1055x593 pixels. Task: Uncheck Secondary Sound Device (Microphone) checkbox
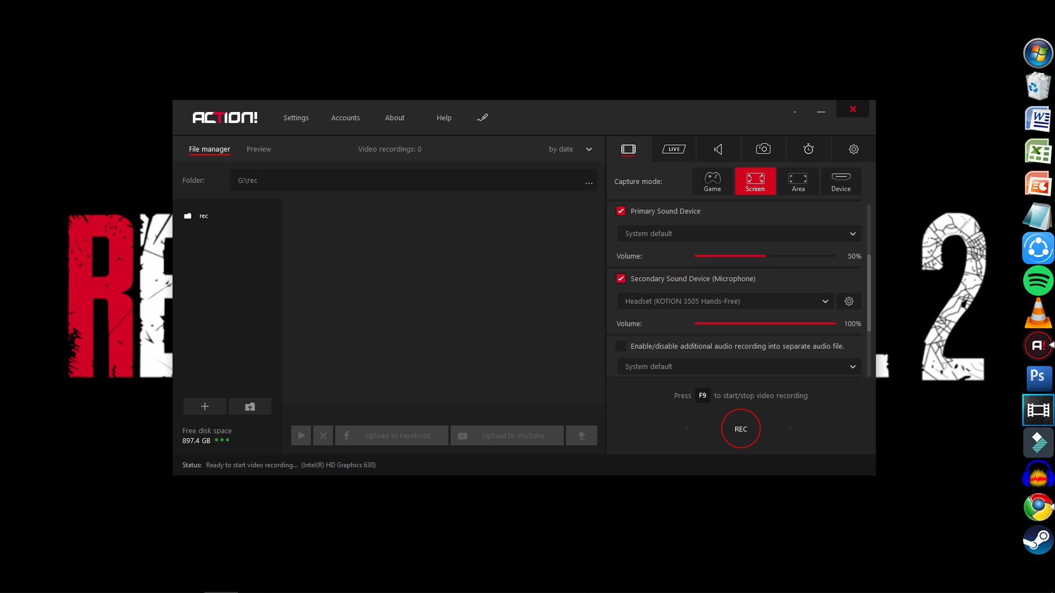click(621, 278)
